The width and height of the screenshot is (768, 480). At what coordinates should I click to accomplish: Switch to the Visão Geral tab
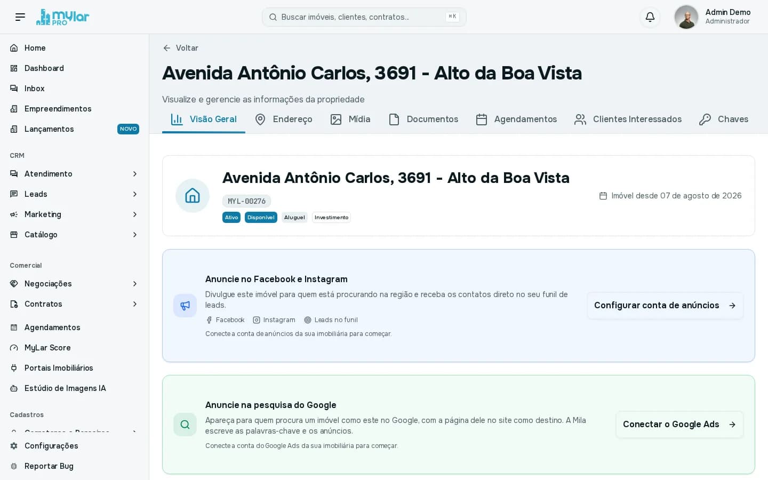(204, 119)
